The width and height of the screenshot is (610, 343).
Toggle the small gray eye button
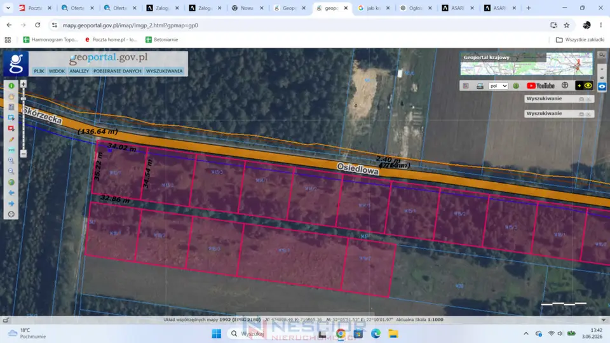(602, 77)
